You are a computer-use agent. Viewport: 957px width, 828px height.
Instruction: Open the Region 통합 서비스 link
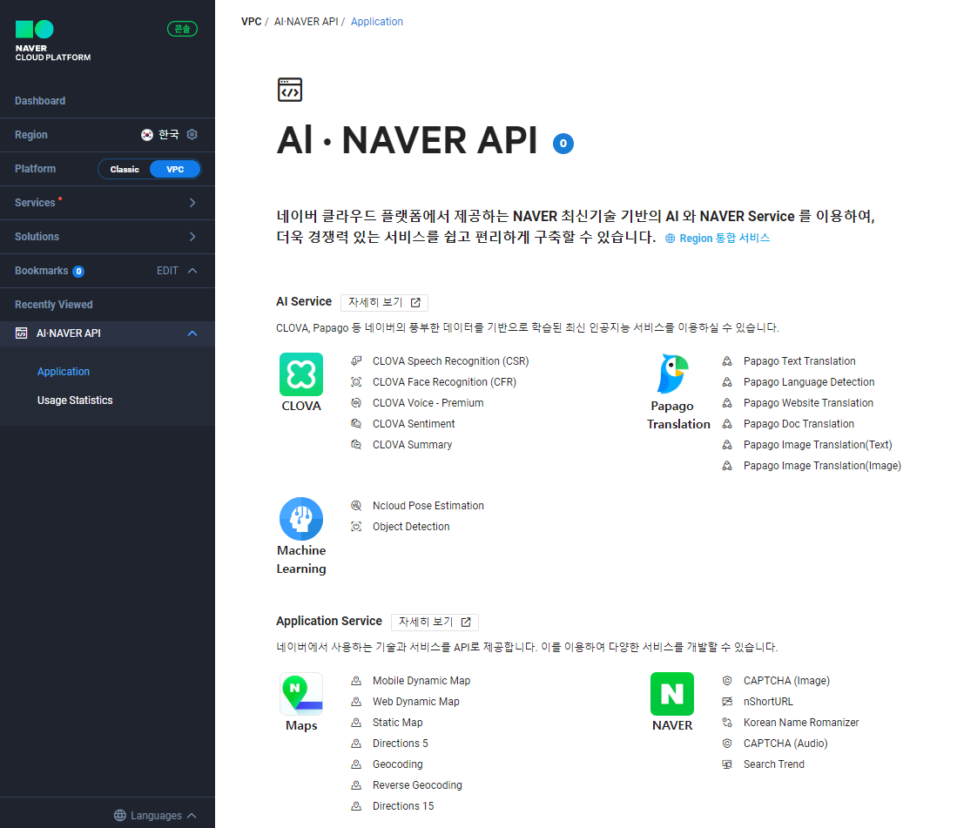(x=718, y=238)
